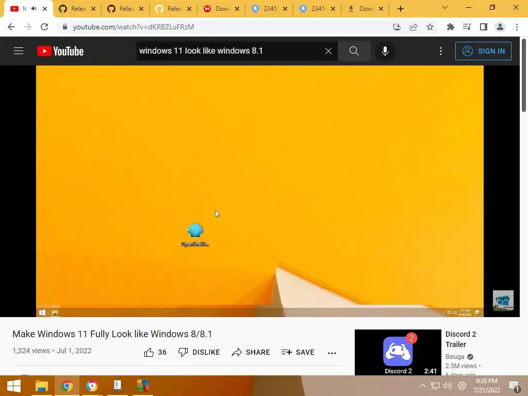Image resolution: width=528 pixels, height=396 pixels.
Task: Open Discord 2 Trailer video thumbnail
Action: click(x=398, y=352)
